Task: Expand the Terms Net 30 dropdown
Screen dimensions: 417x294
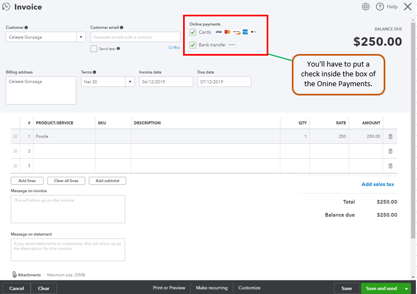Action: 130,82
